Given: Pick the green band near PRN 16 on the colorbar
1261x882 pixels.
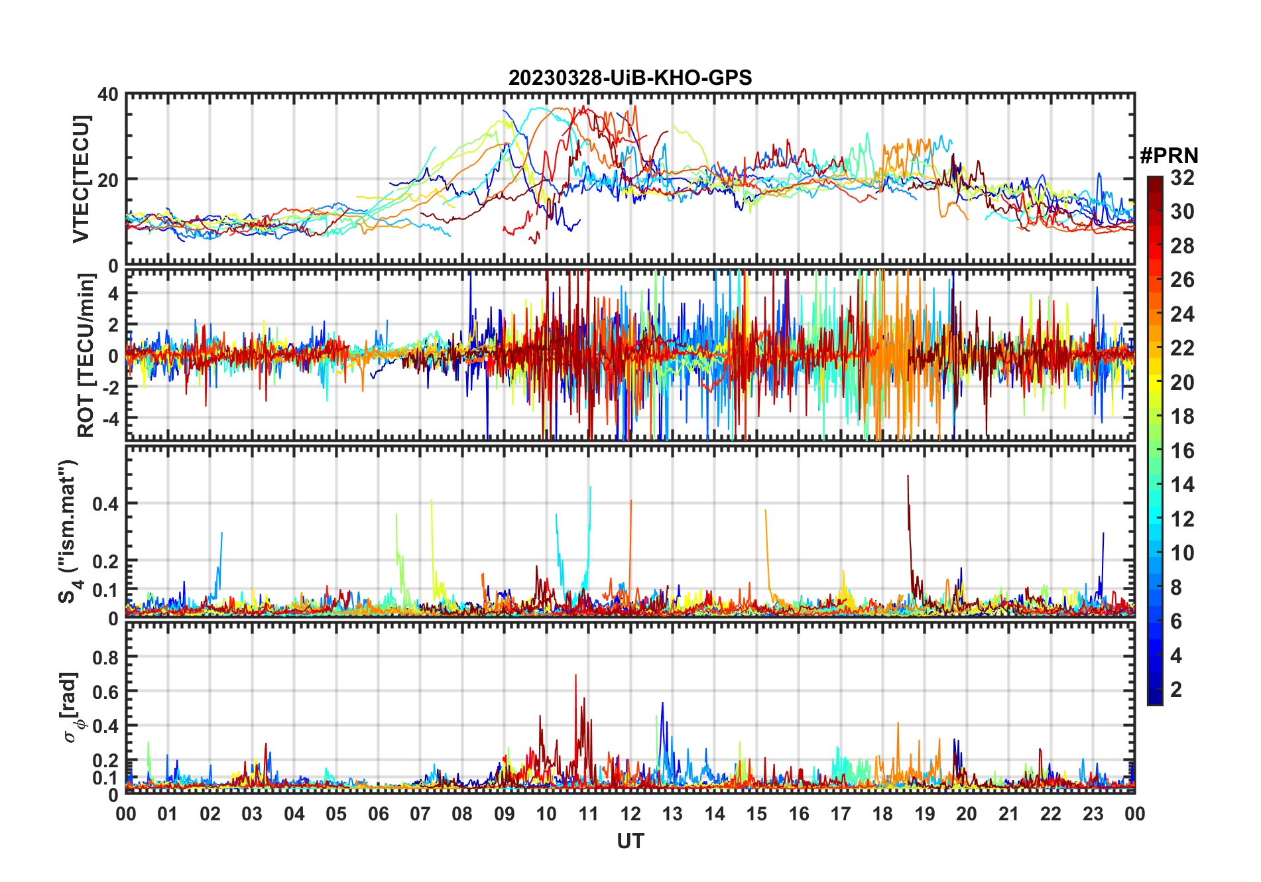Looking at the screenshot, I should coord(1155,451).
